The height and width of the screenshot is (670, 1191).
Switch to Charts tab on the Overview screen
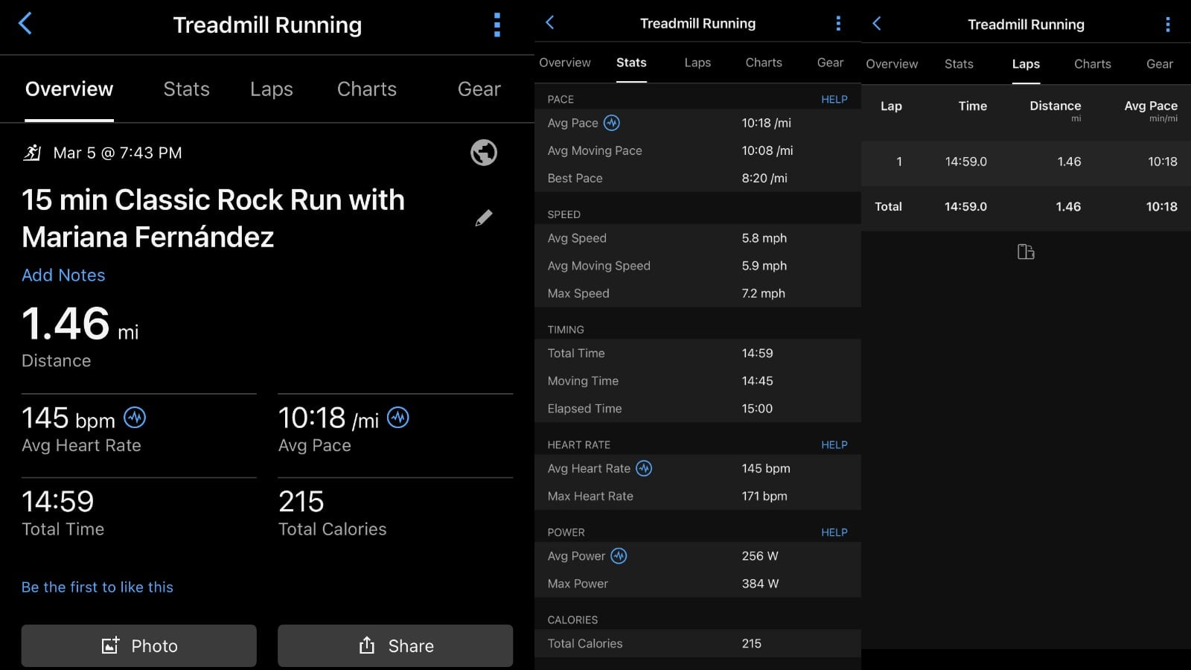[366, 89]
